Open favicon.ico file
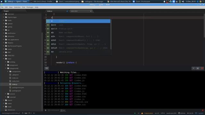 pyautogui.click(x=11, y=110)
